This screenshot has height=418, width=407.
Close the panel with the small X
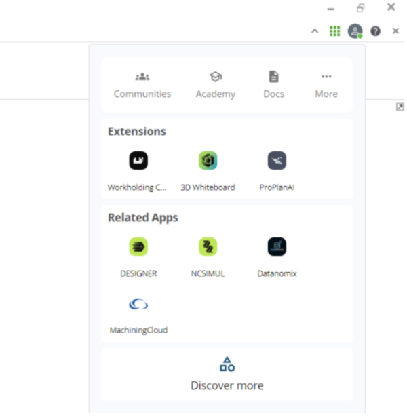[x=395, y=31]
